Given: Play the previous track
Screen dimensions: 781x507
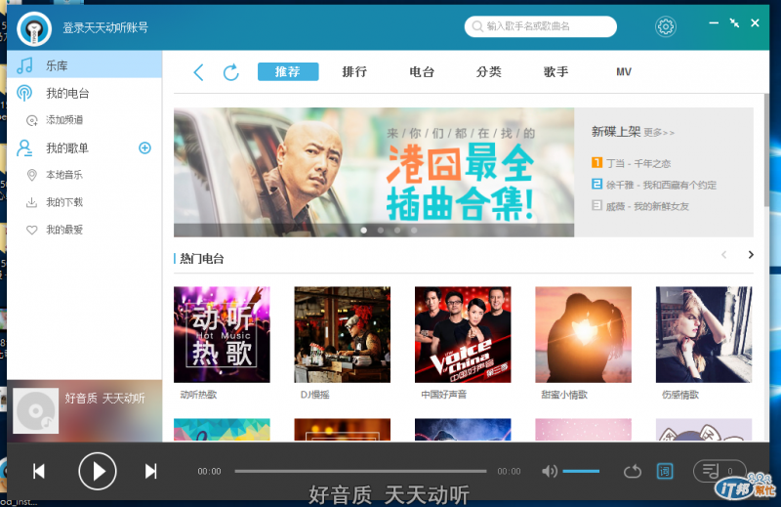Looking at the screenshot, I should pos(39,471).
